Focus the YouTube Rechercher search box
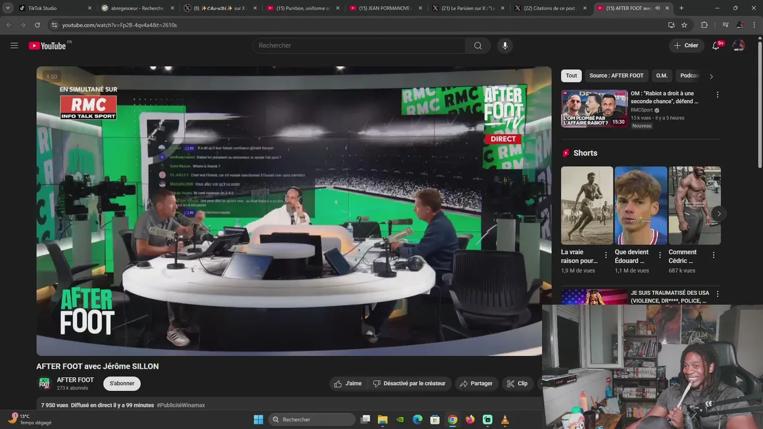 pos(359,46)
